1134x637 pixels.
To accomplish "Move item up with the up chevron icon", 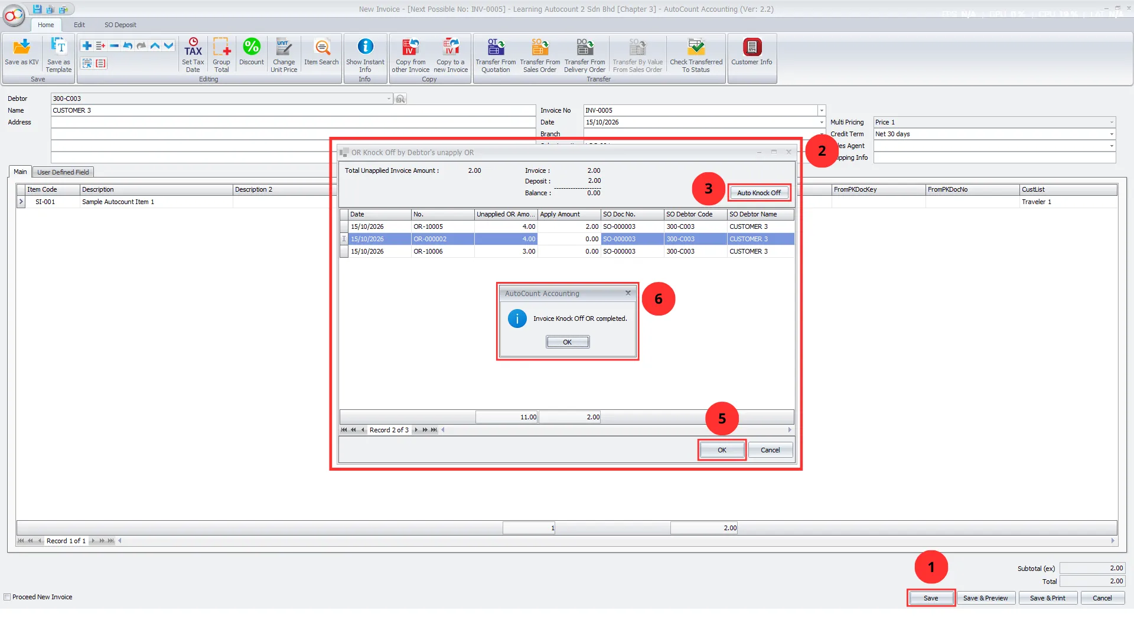I will (155, 45).
